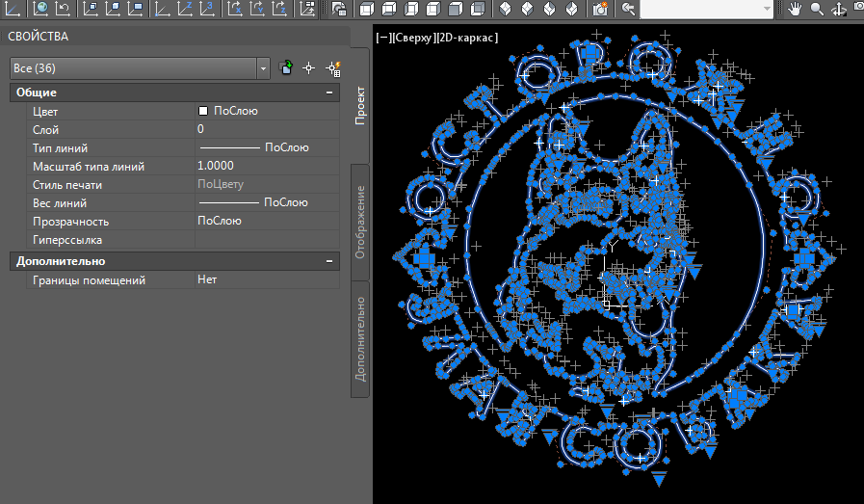This screenshot has width=864, height=504.
Task: Click the empty 'Гиперссылка' value field
Action: (x=267, y=239)
